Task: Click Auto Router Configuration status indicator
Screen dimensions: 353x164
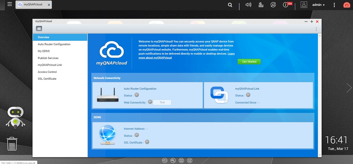Action: (x=137, y=95)
